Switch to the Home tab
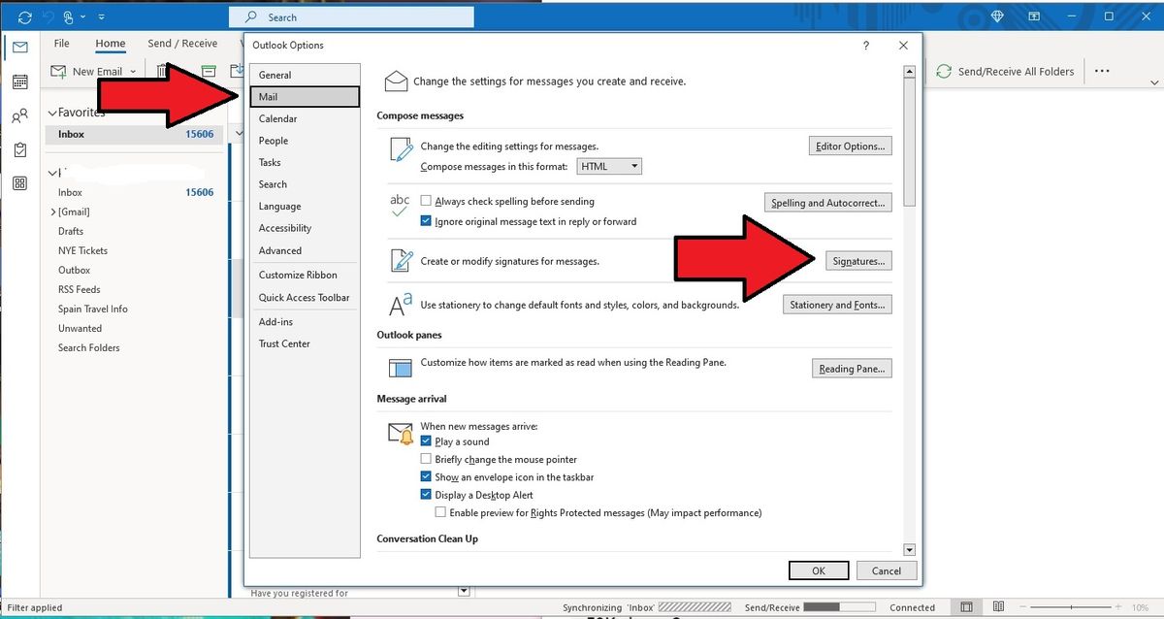The width and height of the screenshot is (1164, 619). tap(111, 44)
